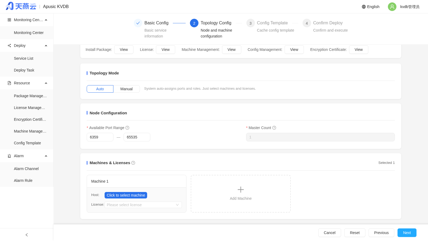Image resolution: width=428 pixels, height=241 pixels.
Task: View the Install Package
Action: click(x=124, y=50)
